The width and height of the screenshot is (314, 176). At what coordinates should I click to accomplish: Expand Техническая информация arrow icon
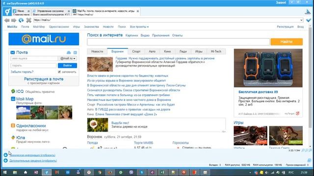(5, 155)
